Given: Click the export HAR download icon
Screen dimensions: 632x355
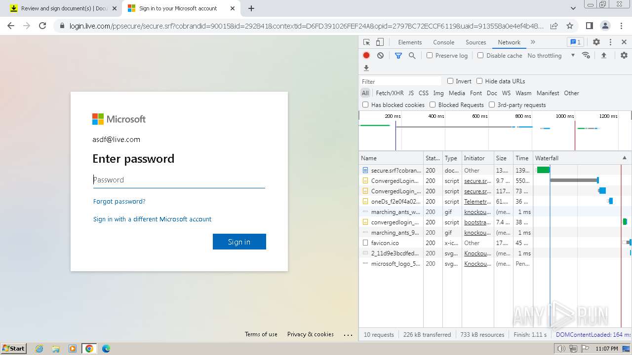Looking at the screenshot, I should 366,68.
